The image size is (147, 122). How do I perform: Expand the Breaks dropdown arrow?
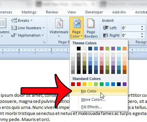click(x=32, y=21)
